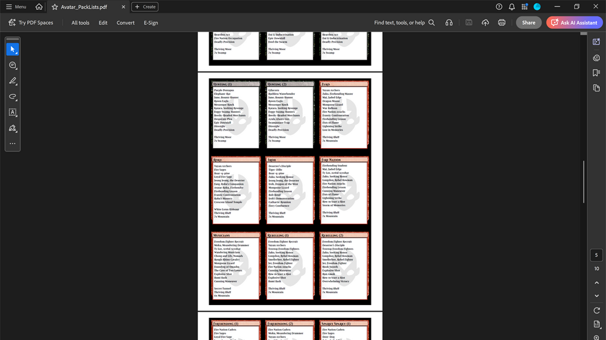The image size is (606, 340).
Task: Open the Edit menu
Action: click(103, 23)
